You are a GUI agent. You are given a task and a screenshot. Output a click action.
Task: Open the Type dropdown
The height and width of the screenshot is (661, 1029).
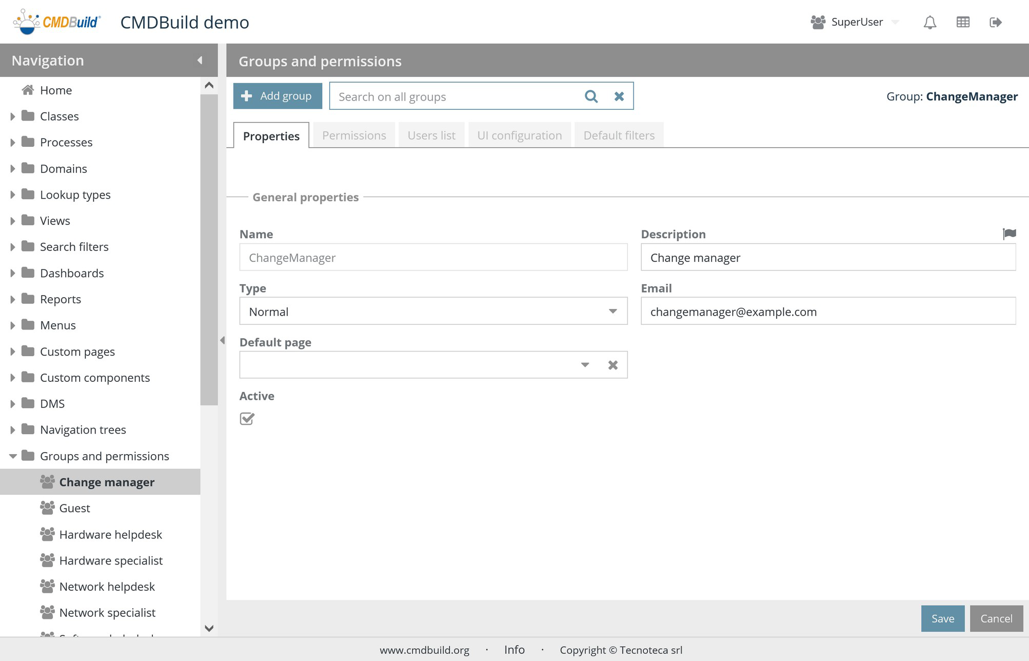tap(612, 312)
